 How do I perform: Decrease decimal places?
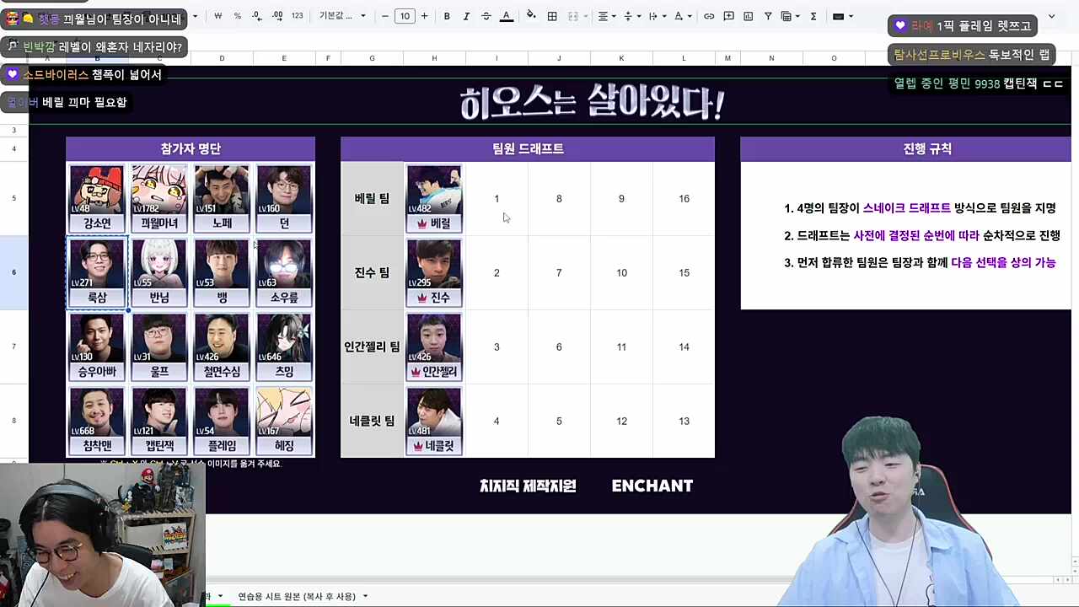(x=256, y=16)
